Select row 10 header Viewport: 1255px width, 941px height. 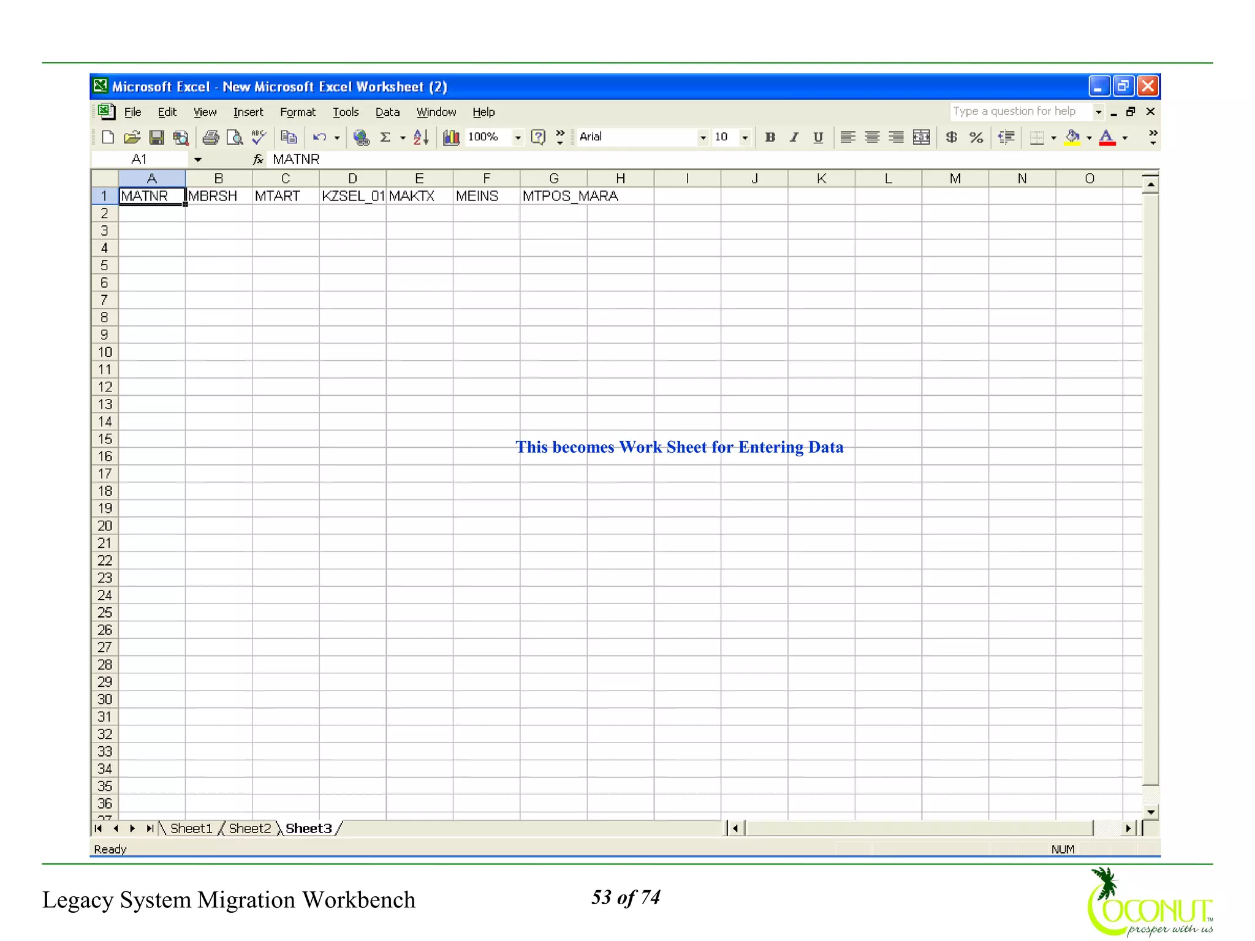tap(105, 352)
